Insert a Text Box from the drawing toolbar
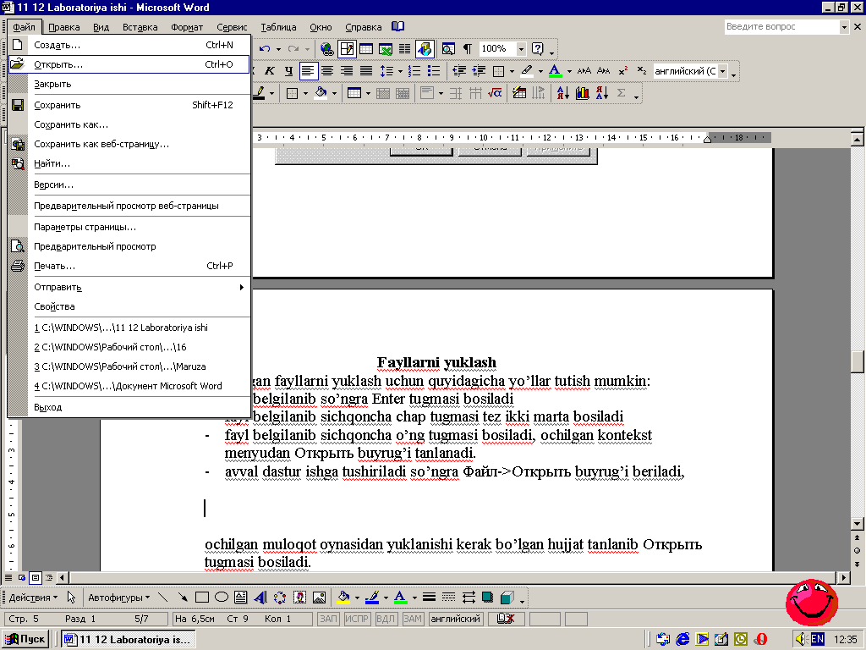The height and width of the screenshot is (650, 866). click(x=241, y=598)
